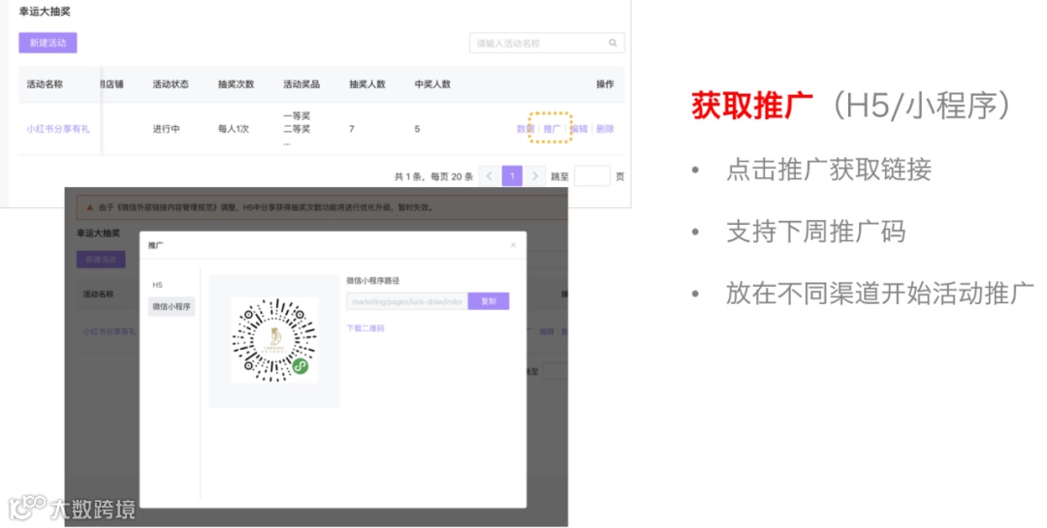Screen dimensions: 1047x528
Task: Click the 跳至 page number input
Action: [x=591, y=176]
